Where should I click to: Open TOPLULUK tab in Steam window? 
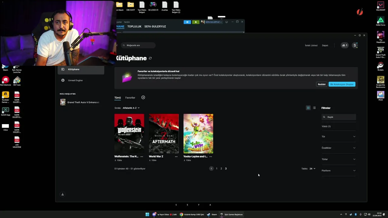point(134,26)
